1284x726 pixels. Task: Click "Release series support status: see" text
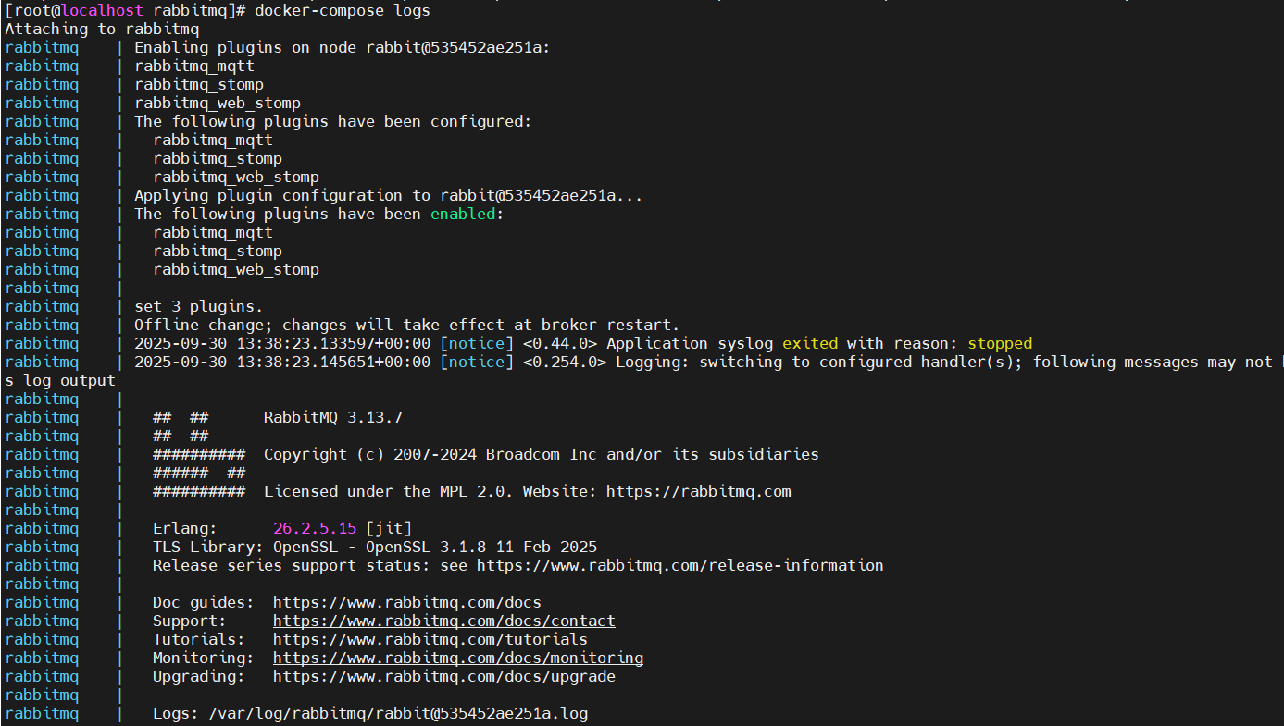tap(309, 565)
